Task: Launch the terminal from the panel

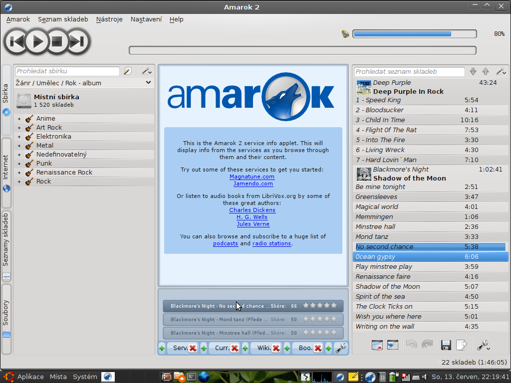Action: 192,377
